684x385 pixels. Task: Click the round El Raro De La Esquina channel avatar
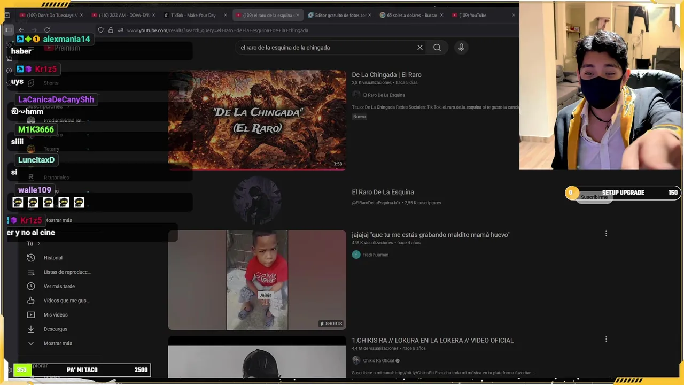257,200
